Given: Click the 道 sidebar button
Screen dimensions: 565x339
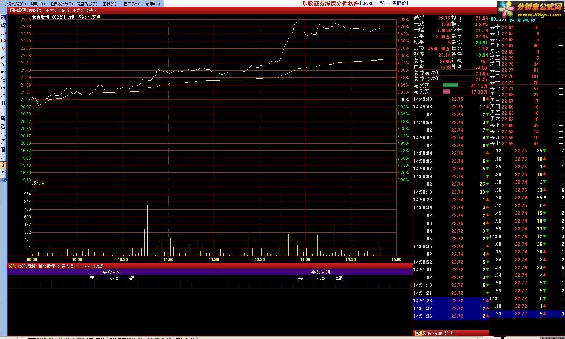Looking at the screenshot, I should (x=3, y=88).
